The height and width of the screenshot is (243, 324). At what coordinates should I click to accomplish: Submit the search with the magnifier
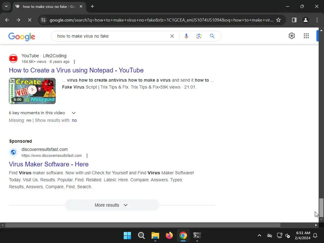212,36
